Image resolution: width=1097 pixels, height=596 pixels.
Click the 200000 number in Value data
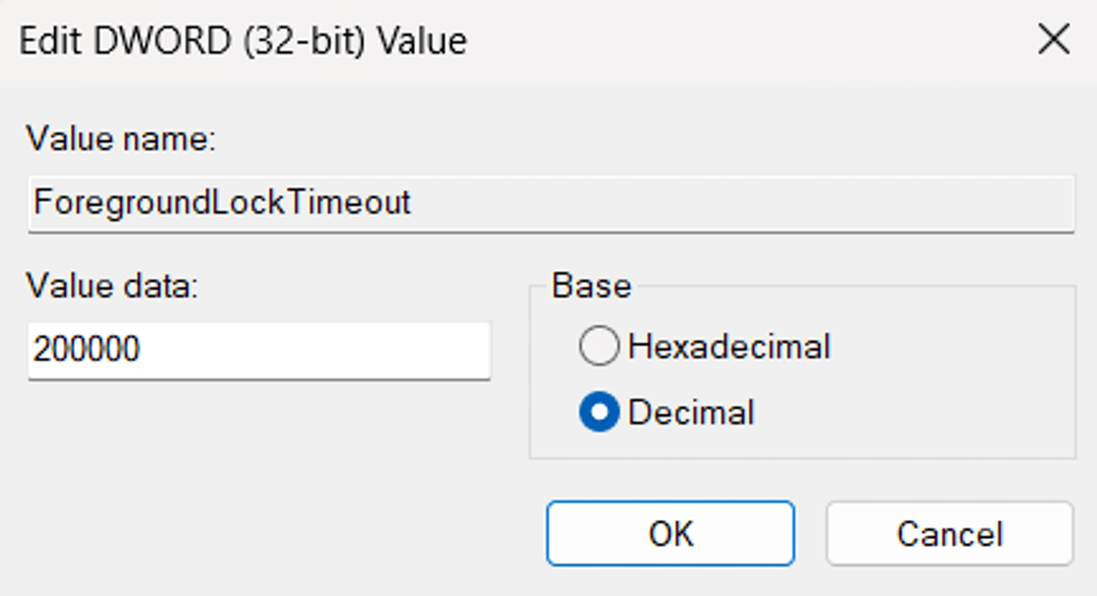pyautogui.click(x=87, y=349)
